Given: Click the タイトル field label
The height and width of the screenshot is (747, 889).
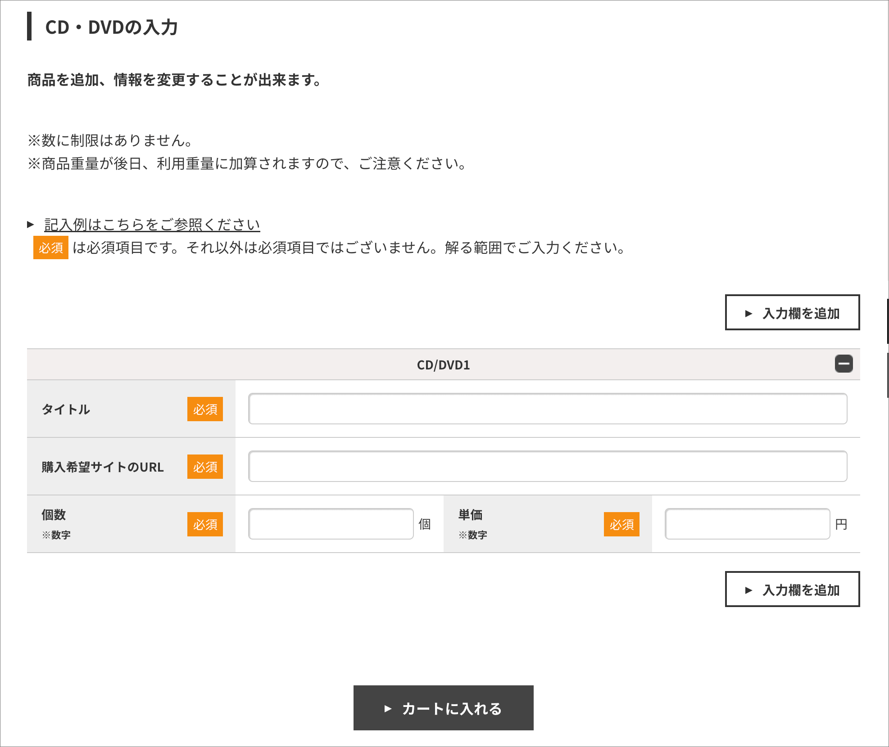Looking at the screenshot, I should click(x=66, y=409).
